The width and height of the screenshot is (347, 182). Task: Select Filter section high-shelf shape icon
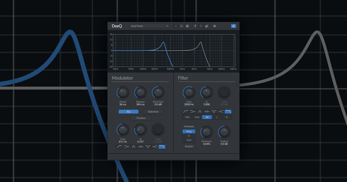click(221, 112)
